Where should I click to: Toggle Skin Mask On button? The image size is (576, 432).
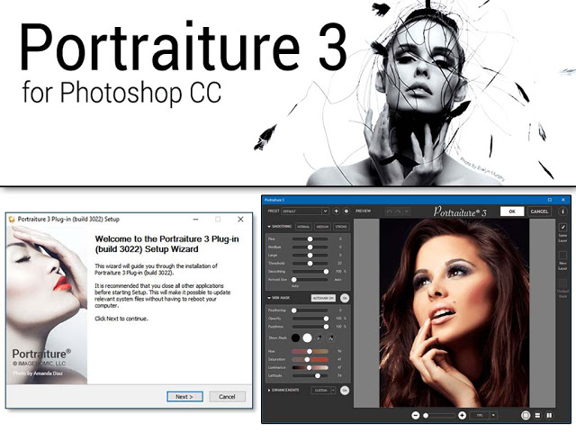pos(345,298)
